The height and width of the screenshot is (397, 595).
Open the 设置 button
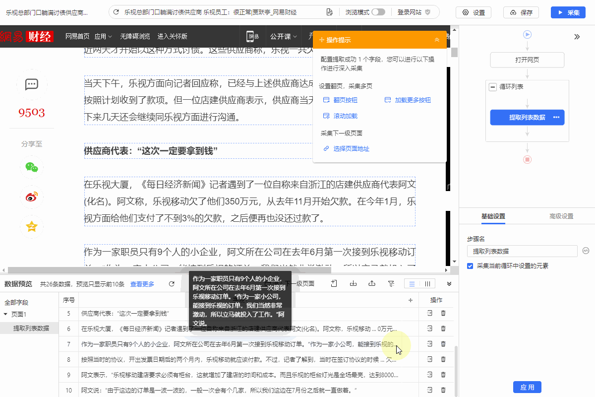click(474, 12)
